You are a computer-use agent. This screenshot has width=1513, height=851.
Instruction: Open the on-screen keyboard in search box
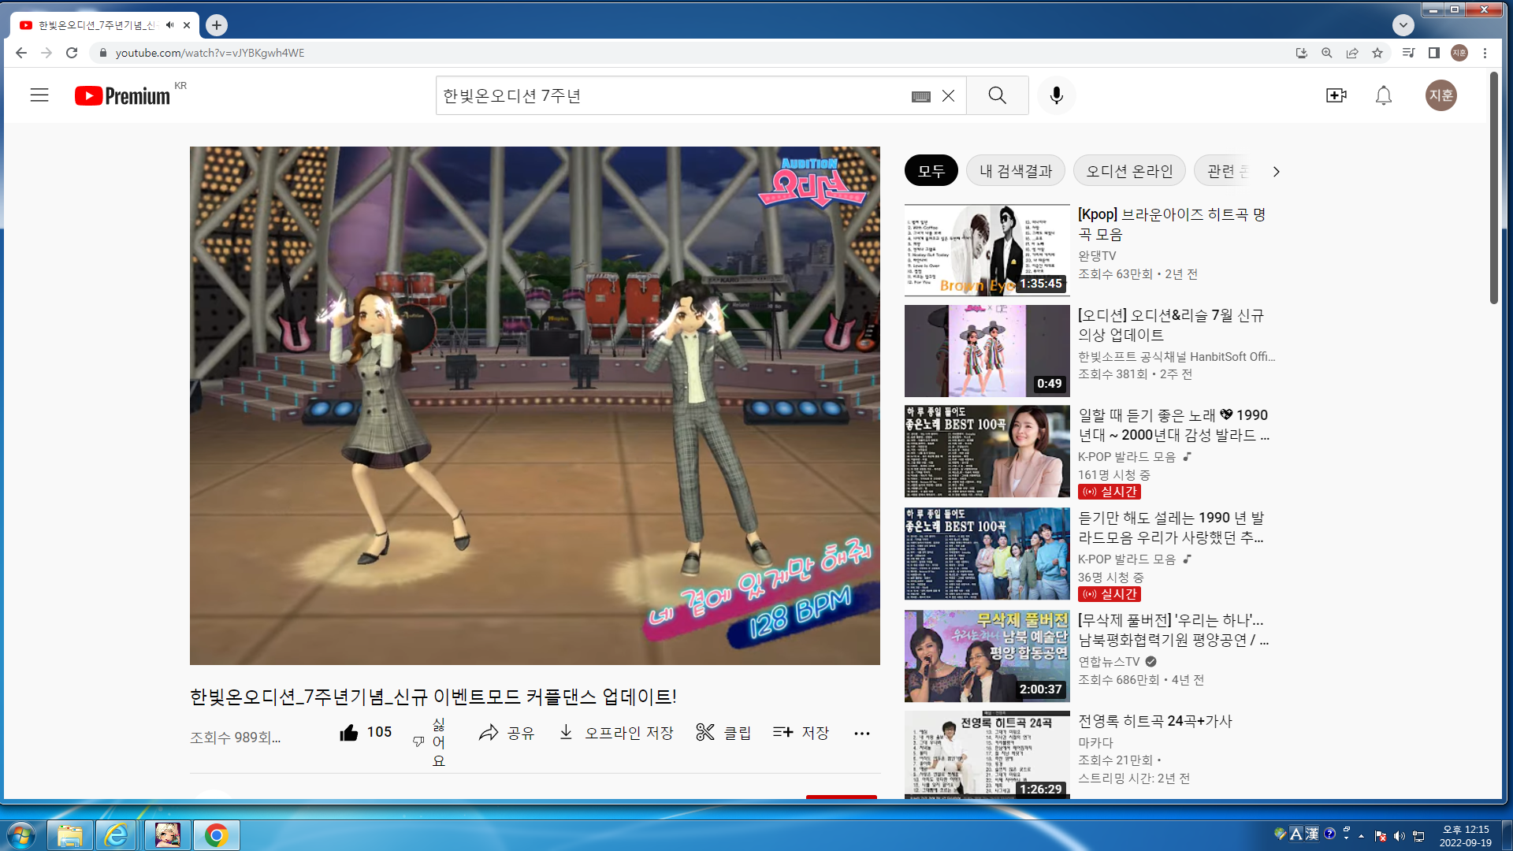920,96
